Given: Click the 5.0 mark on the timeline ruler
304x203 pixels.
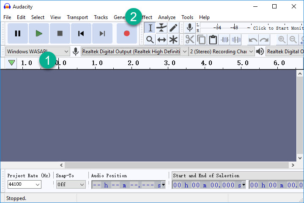Looking at the screenshot, I should [x=243, y=63].
